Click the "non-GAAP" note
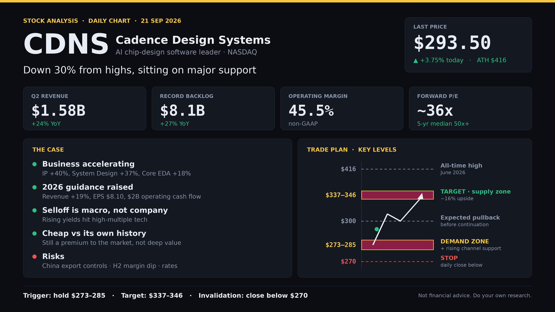This screenshot has height=312, width=555. pos(303,124)
